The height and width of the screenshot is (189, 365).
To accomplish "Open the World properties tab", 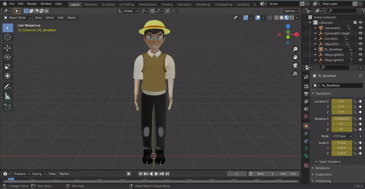I will point(306,116).
